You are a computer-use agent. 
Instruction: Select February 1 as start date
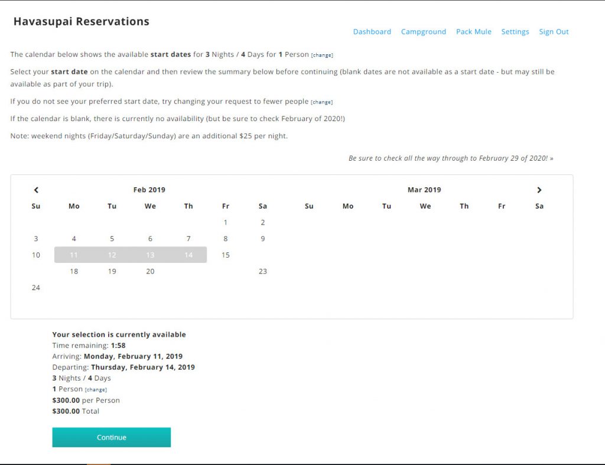pyautogui.click(x=225, y=222)
